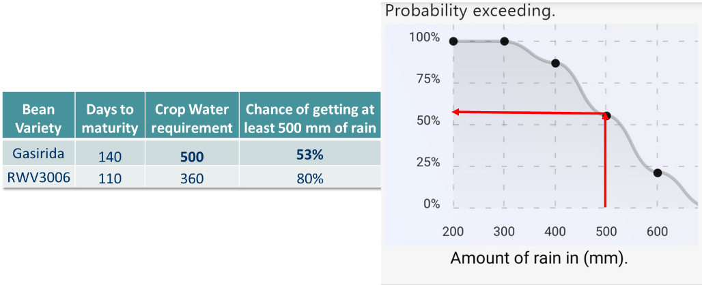Click the Bean Variety column header
This screenshot has height=285, width=702.
coord(38,116)
